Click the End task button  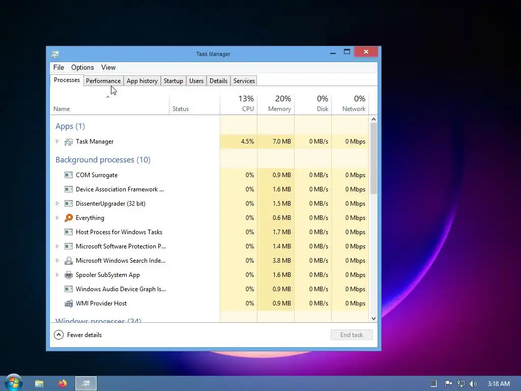[x=352, y=335]
